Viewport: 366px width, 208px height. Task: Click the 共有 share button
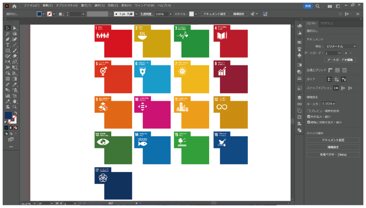(x=308, y=6)
